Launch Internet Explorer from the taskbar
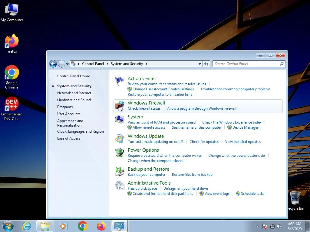310x232 pixels. pos(27,226)
